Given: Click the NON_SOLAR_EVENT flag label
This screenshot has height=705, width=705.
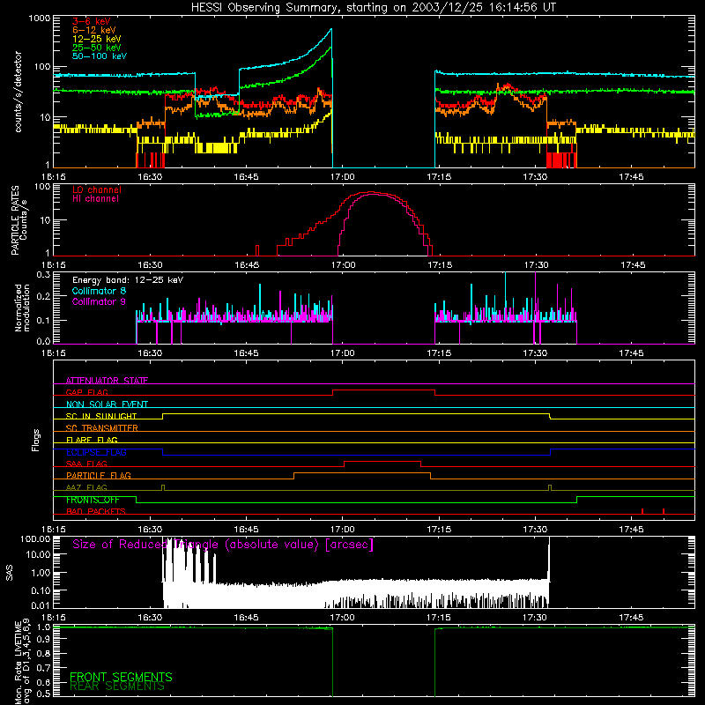Looking at the screenshot, I should [x=107, y=404].
